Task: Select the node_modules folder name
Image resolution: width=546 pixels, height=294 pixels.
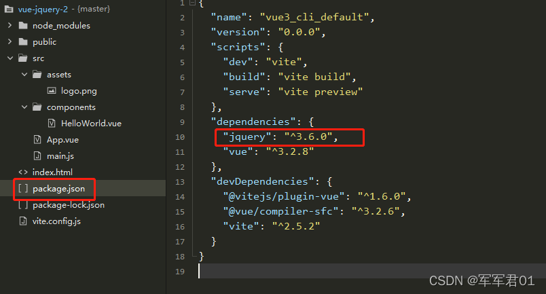Action: [x=61, y=25]
